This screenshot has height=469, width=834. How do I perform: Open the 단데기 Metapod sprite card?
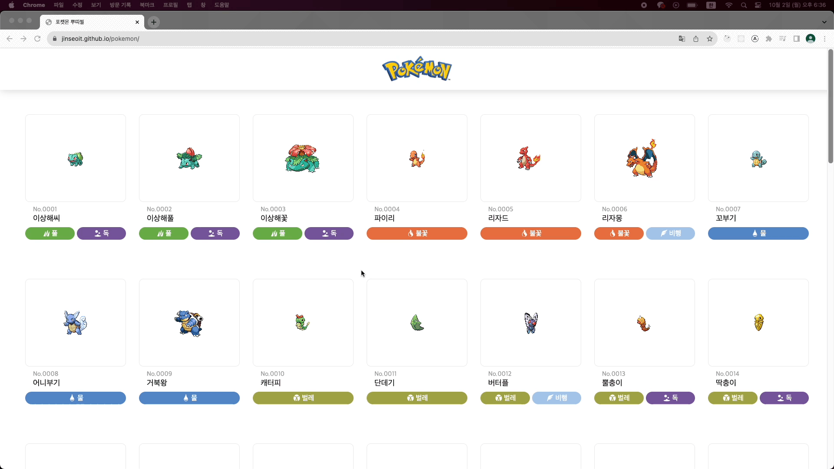[x=417, y=323]
